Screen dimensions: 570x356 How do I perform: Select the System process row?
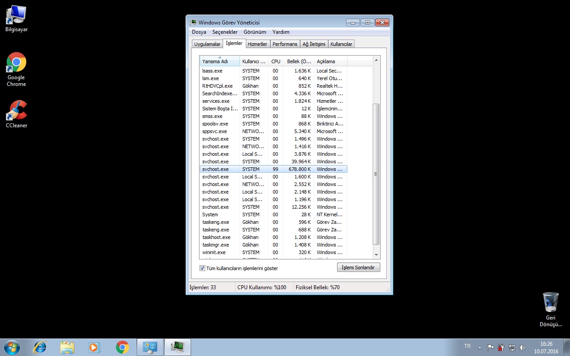[x=273, y=214]
